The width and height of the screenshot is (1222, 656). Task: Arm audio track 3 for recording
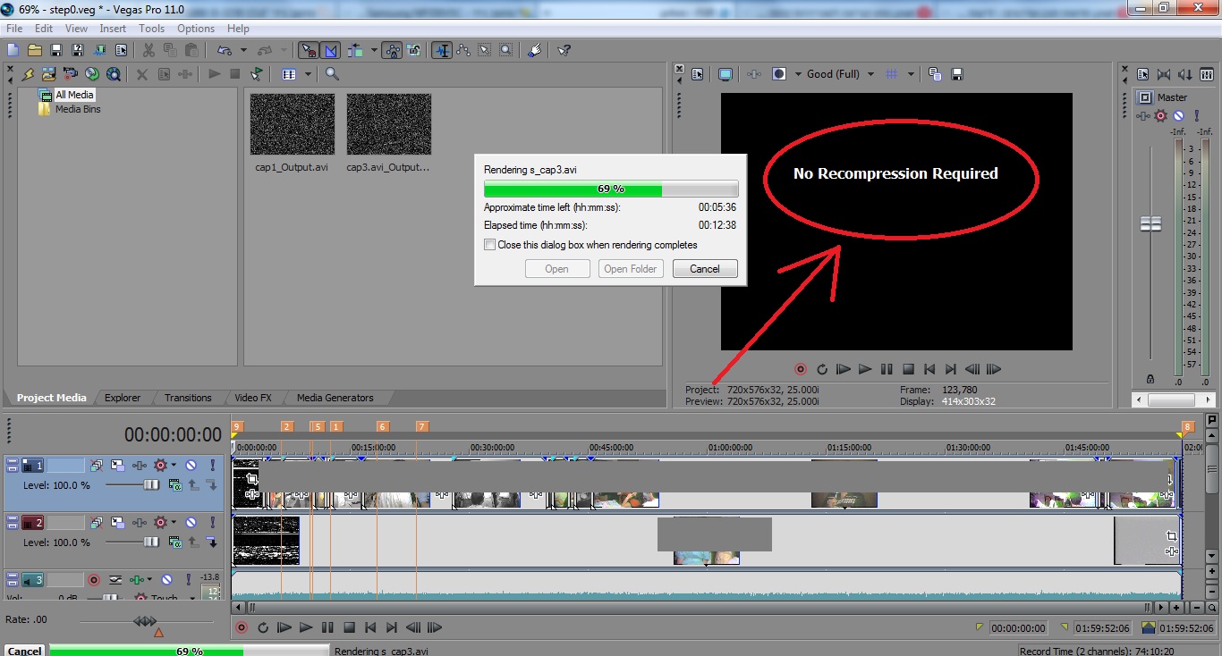pyautogui.click(x=92, y=579)
